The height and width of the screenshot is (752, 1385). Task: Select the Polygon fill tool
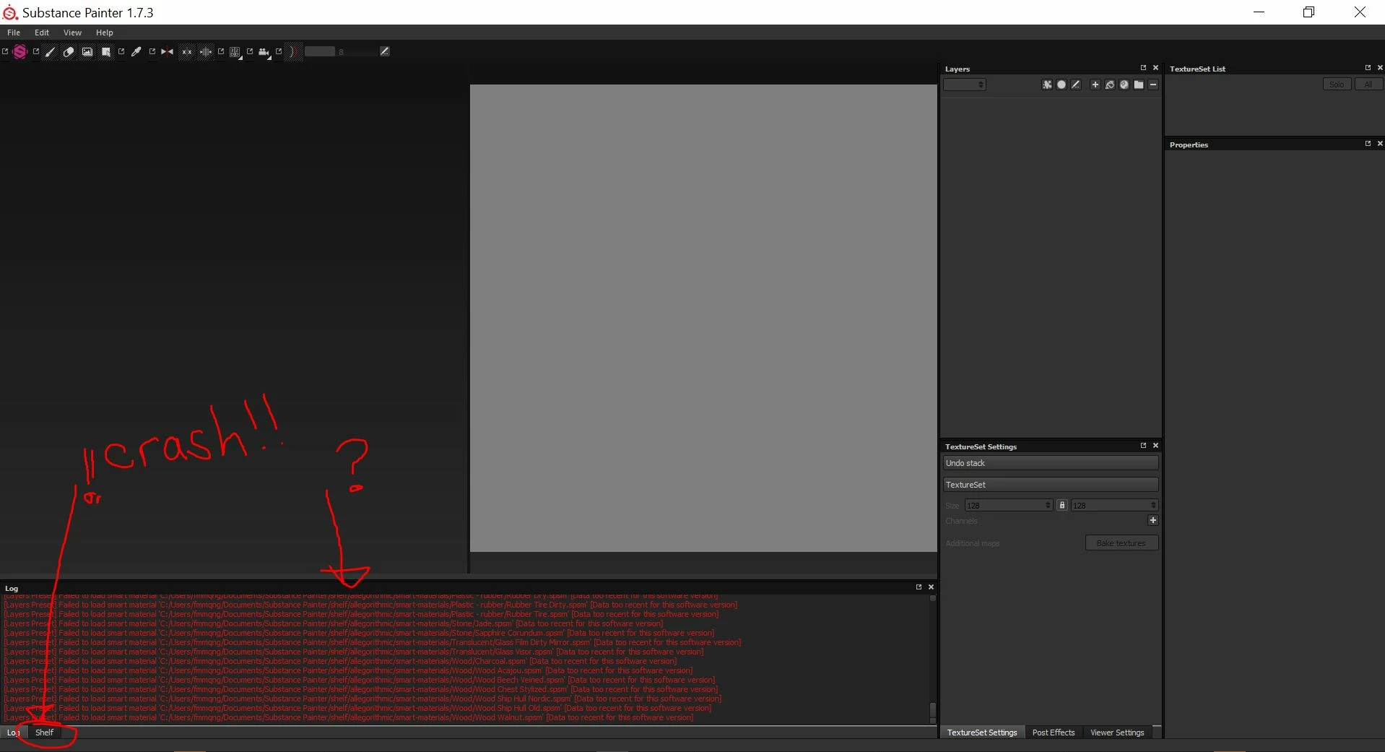pyautogui.click(x=106, y=51)
